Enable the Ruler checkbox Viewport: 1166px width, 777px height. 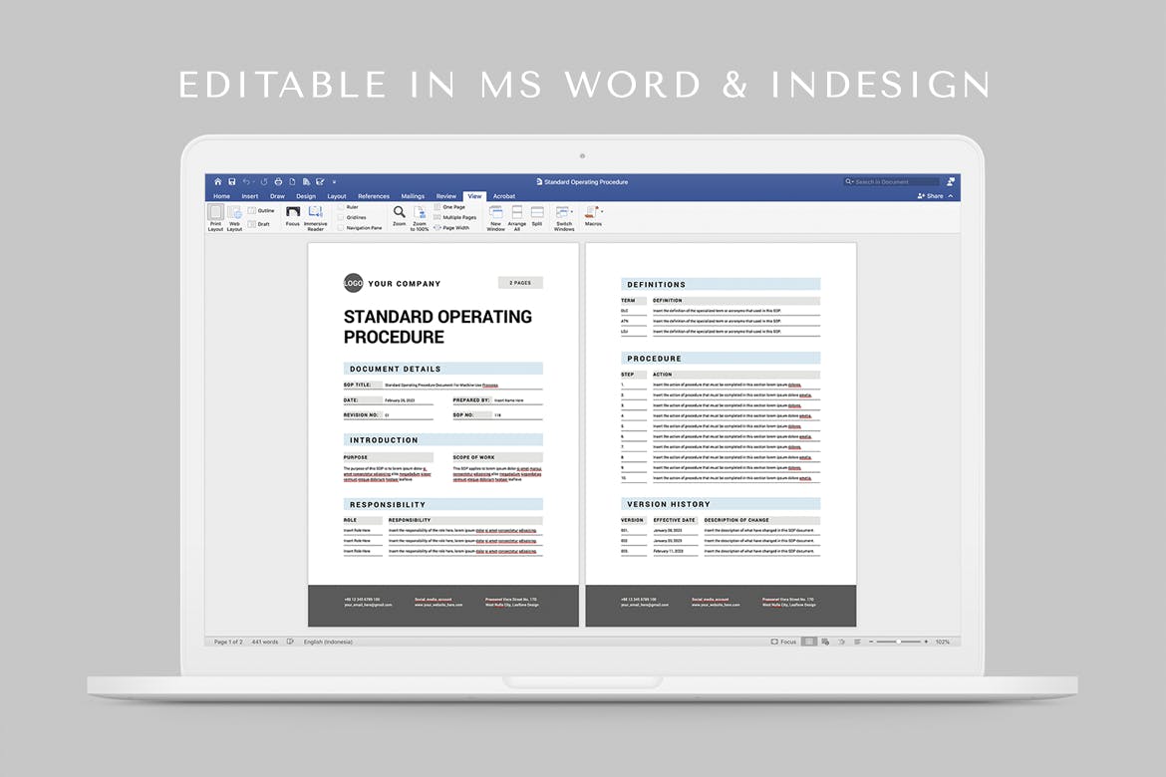click(x=341, y=207)
